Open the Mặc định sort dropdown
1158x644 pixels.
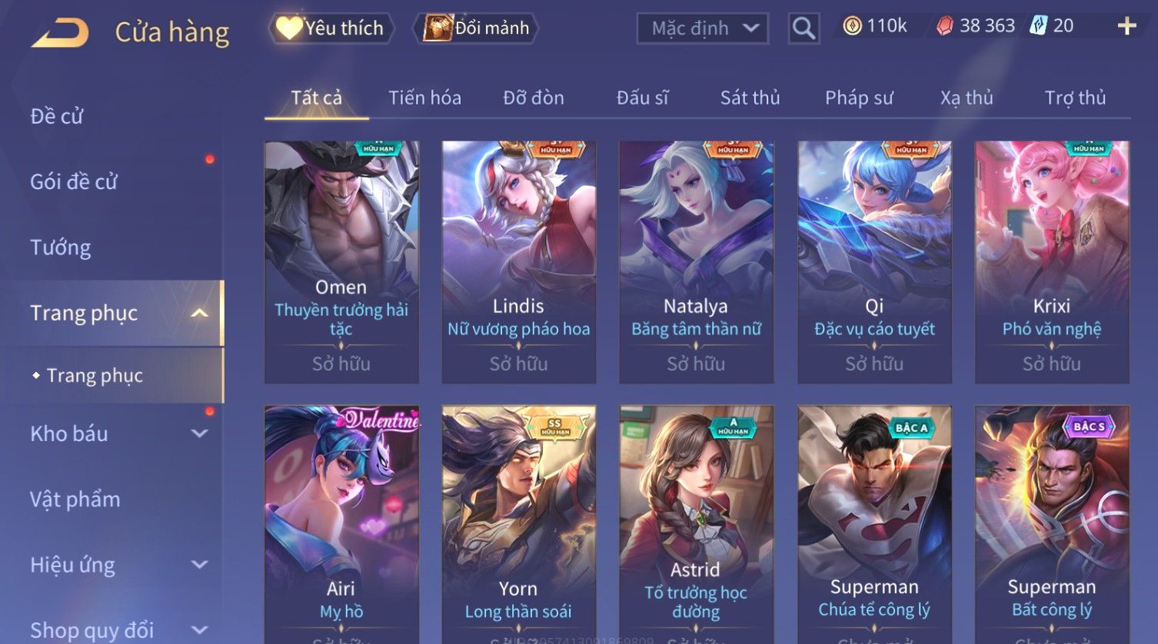(703, 28)
